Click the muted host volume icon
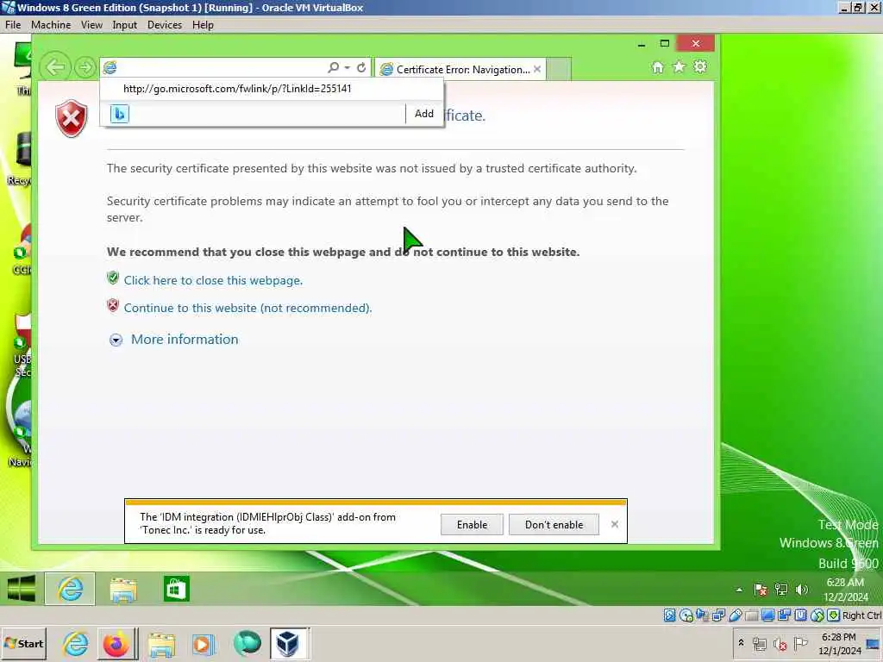This screenshot has height=662, width=883. 780,644
